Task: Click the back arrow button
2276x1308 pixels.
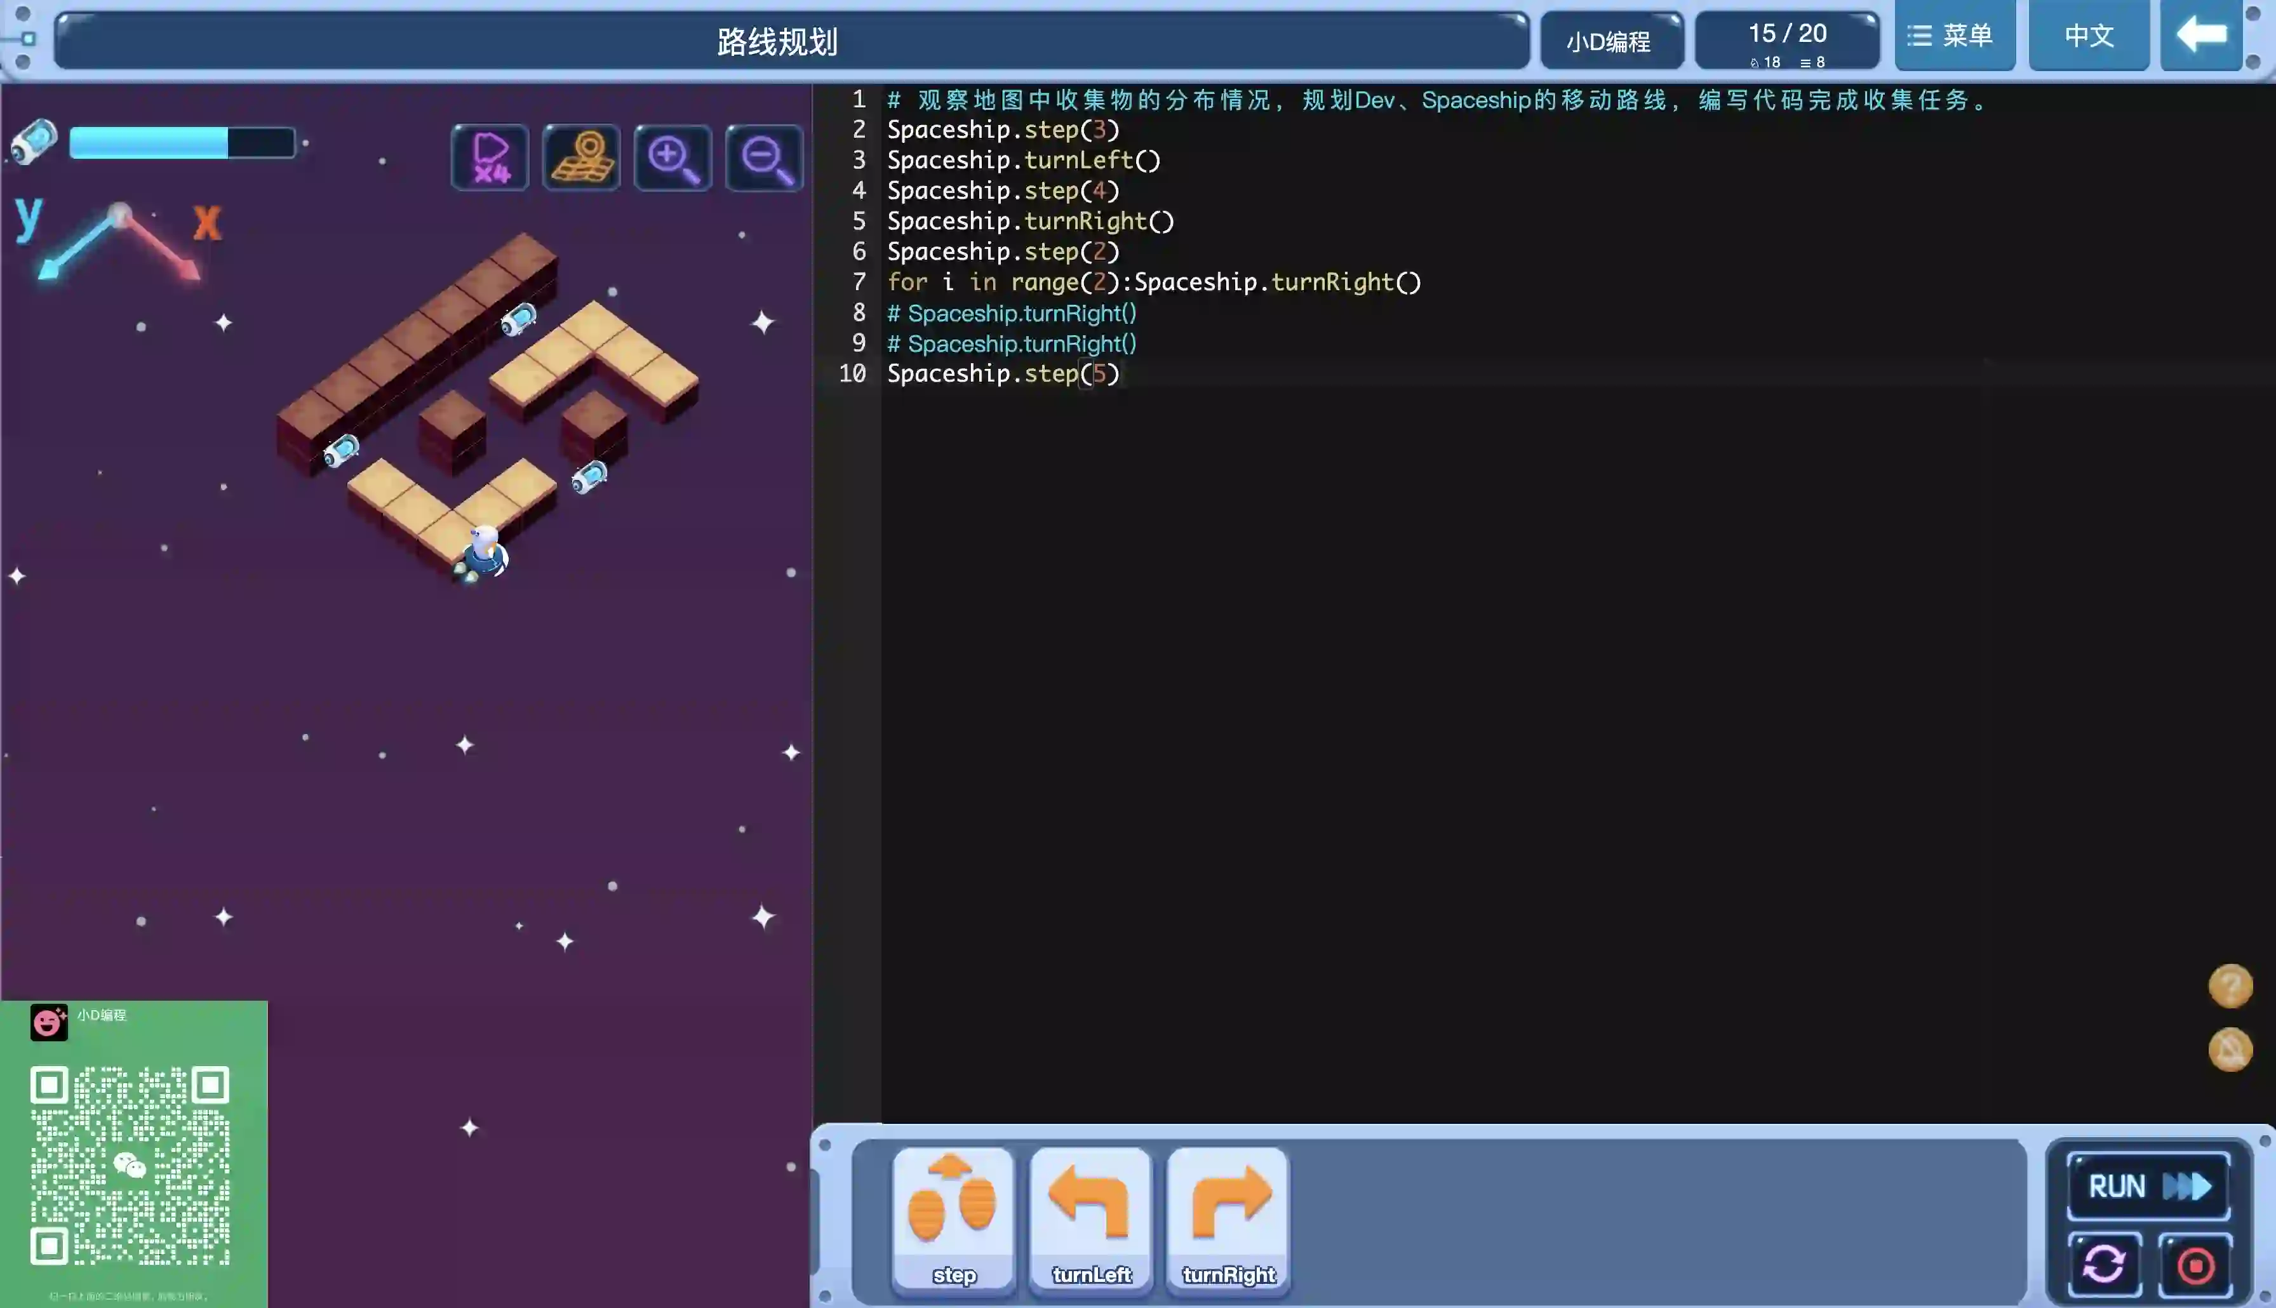Action: (x=2200, y=36)
